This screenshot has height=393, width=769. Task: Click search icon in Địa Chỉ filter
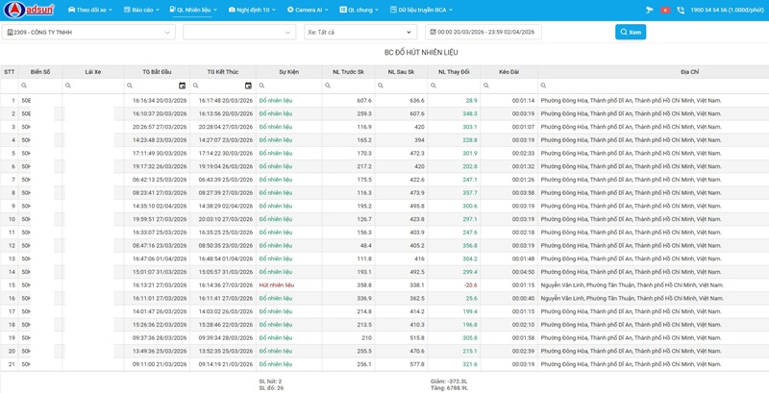544,86
